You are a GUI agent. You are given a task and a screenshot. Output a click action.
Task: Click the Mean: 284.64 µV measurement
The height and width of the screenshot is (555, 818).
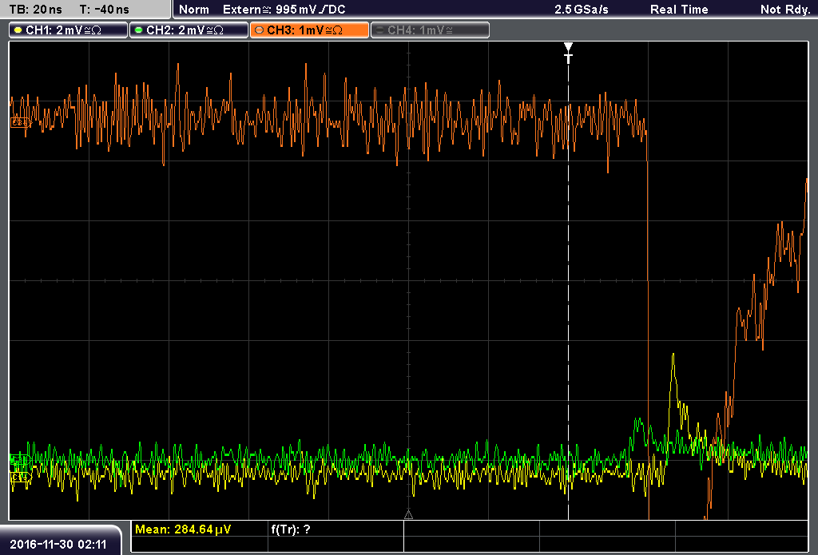[x=183, y=529]
